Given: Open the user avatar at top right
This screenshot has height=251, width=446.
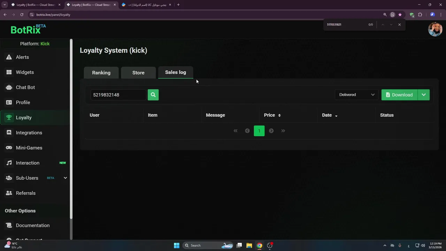Looking at the screenshot, I should click(435, 29).
